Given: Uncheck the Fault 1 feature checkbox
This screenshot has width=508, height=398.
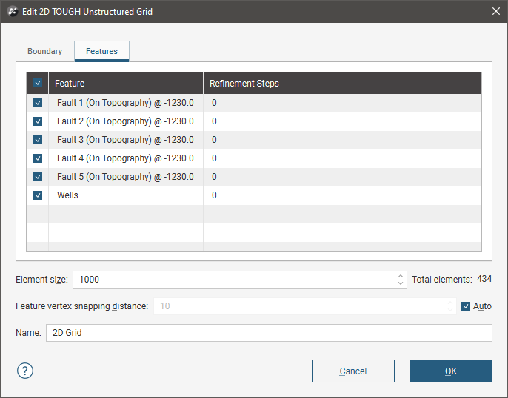Looking at the screenshot, I should point(38,103).
